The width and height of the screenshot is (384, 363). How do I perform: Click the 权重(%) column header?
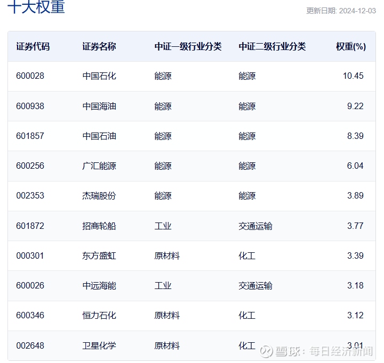click(351, 46)
